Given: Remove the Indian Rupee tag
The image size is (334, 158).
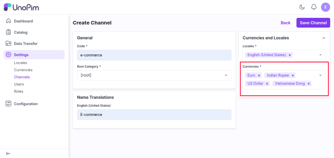Looking at the screenshot, I should [293, 75].
